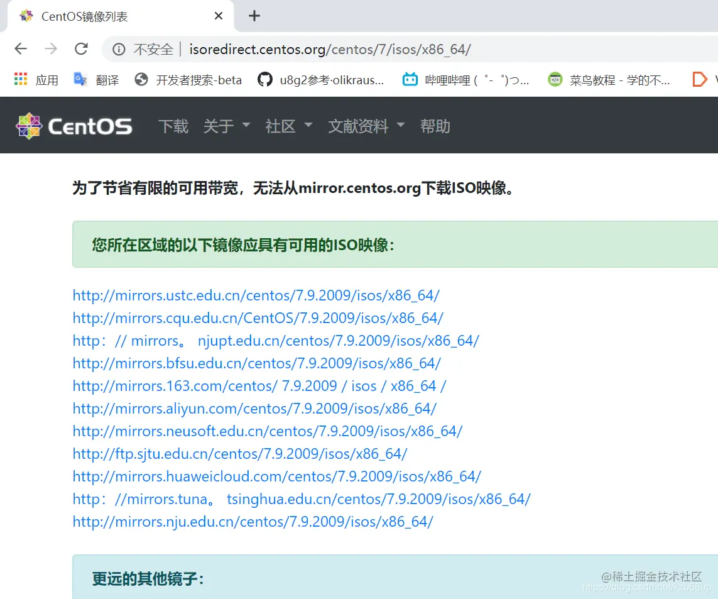This screenshot has width=718, height=599.
Task: Open the 应用 apps grid bookmark
Action: (36, 80)
